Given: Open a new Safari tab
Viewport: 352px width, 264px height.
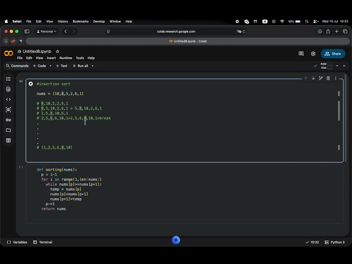Looking at the screenshot, I should (337, 31).
